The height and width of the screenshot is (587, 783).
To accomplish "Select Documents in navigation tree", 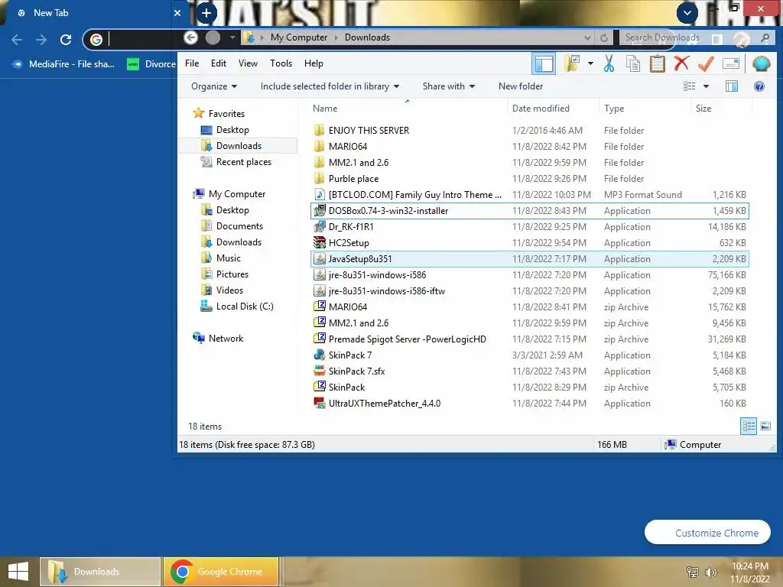I will coord(239,226).
